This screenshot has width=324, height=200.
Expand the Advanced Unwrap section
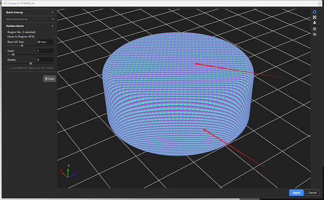tap(30, 19)
